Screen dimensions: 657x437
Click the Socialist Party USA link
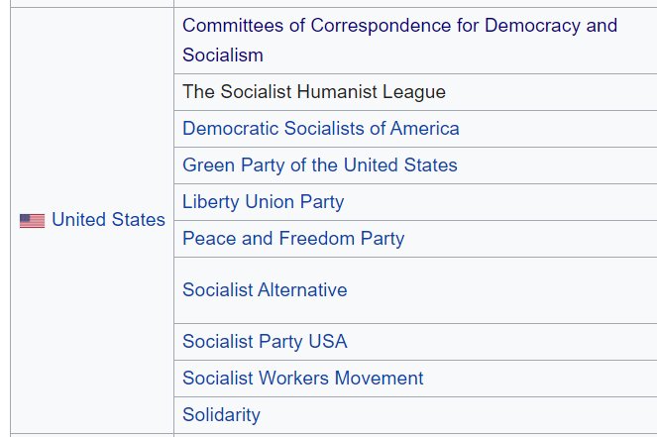tap(265, 342)
